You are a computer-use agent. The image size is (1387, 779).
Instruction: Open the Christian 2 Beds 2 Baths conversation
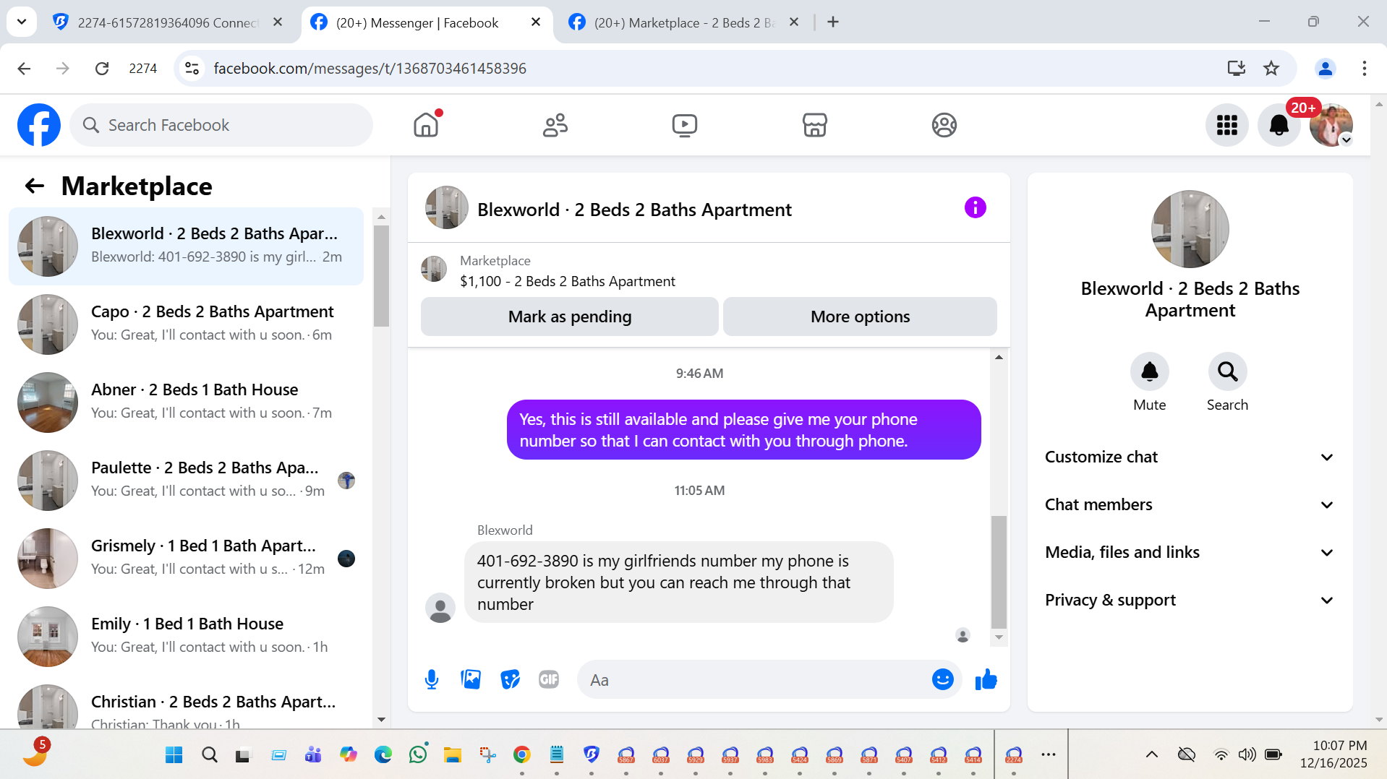point(186,702)
